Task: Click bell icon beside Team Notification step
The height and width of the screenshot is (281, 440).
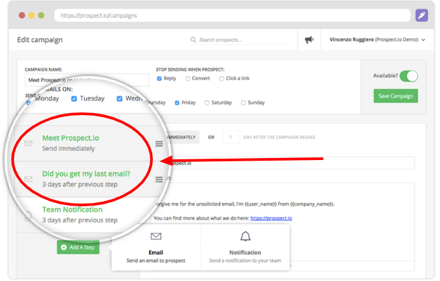Action: (28, 216)
